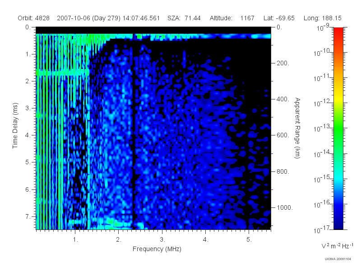Click the '3.' tick on the frequency axis
Image resolution: width=361 pixels, height=270 pixels.
tap(162, 240)
